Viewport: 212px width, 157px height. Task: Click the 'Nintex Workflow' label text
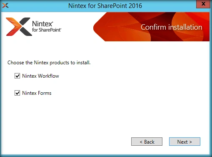(x=40, y=76)
